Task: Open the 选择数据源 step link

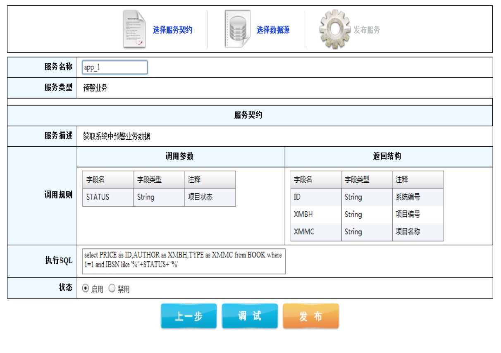Action: [273, 30]
